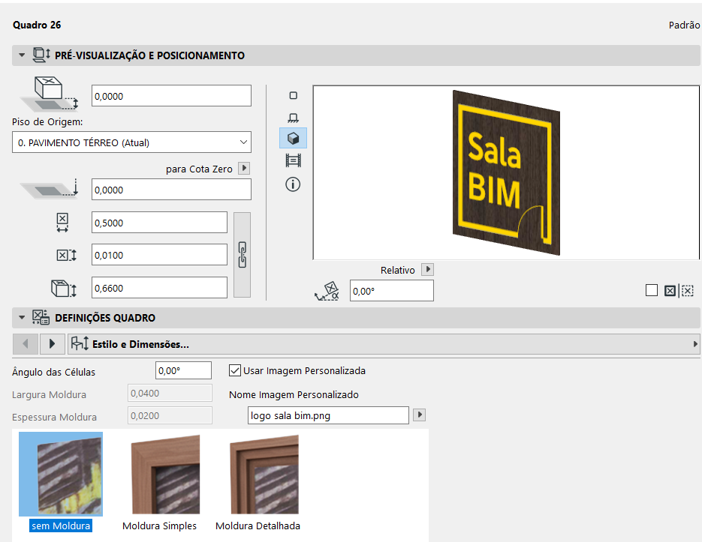This screenshot has width=702, height=542.
Task: Select the Moldura Simples thumbnail
Action: coord(159,474)
